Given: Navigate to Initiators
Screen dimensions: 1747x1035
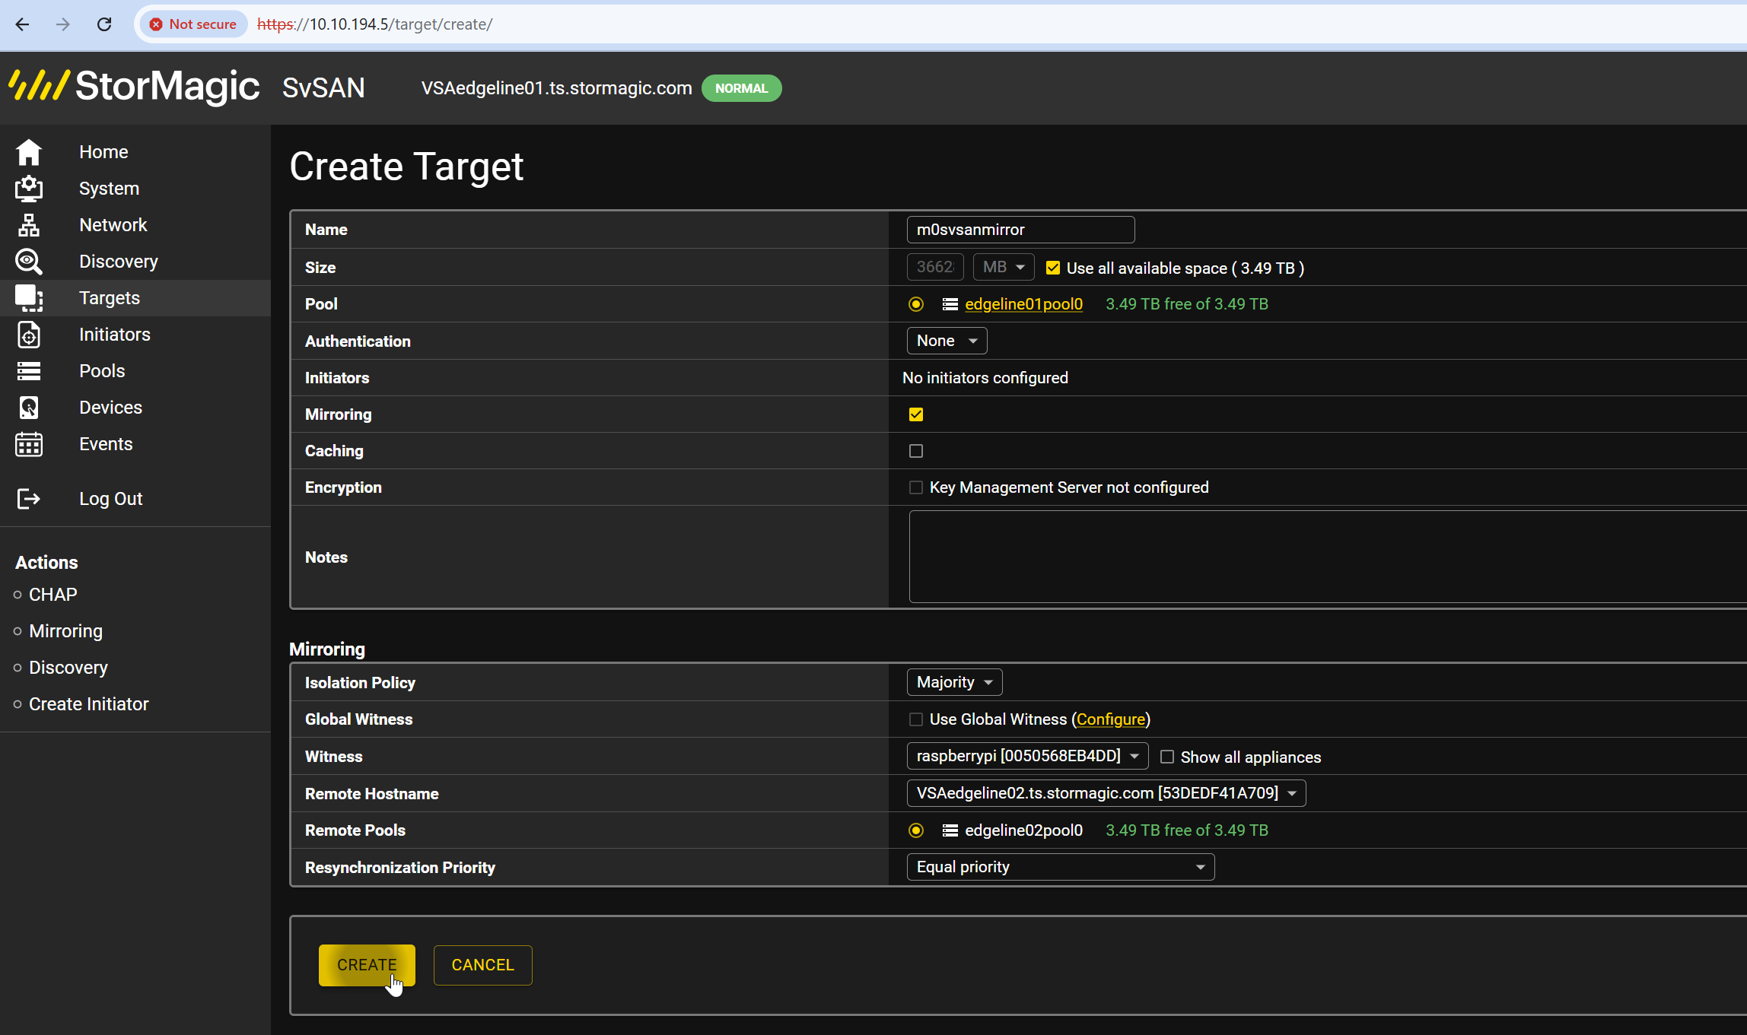Looking at the screenshot, I should click(115, 335).
